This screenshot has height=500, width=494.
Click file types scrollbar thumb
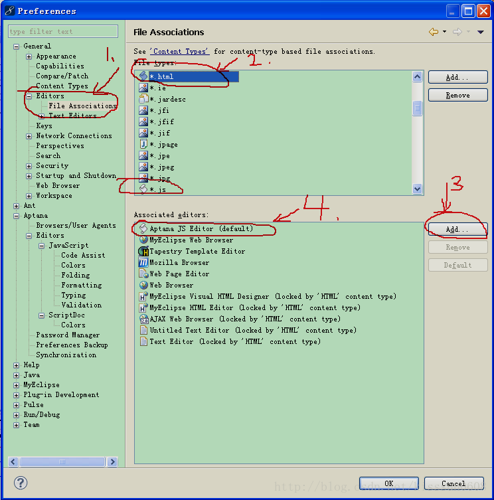417,108
